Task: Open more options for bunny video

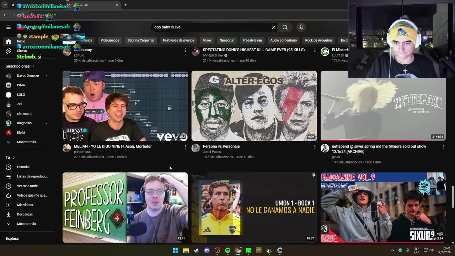Action: pos(186,50)
